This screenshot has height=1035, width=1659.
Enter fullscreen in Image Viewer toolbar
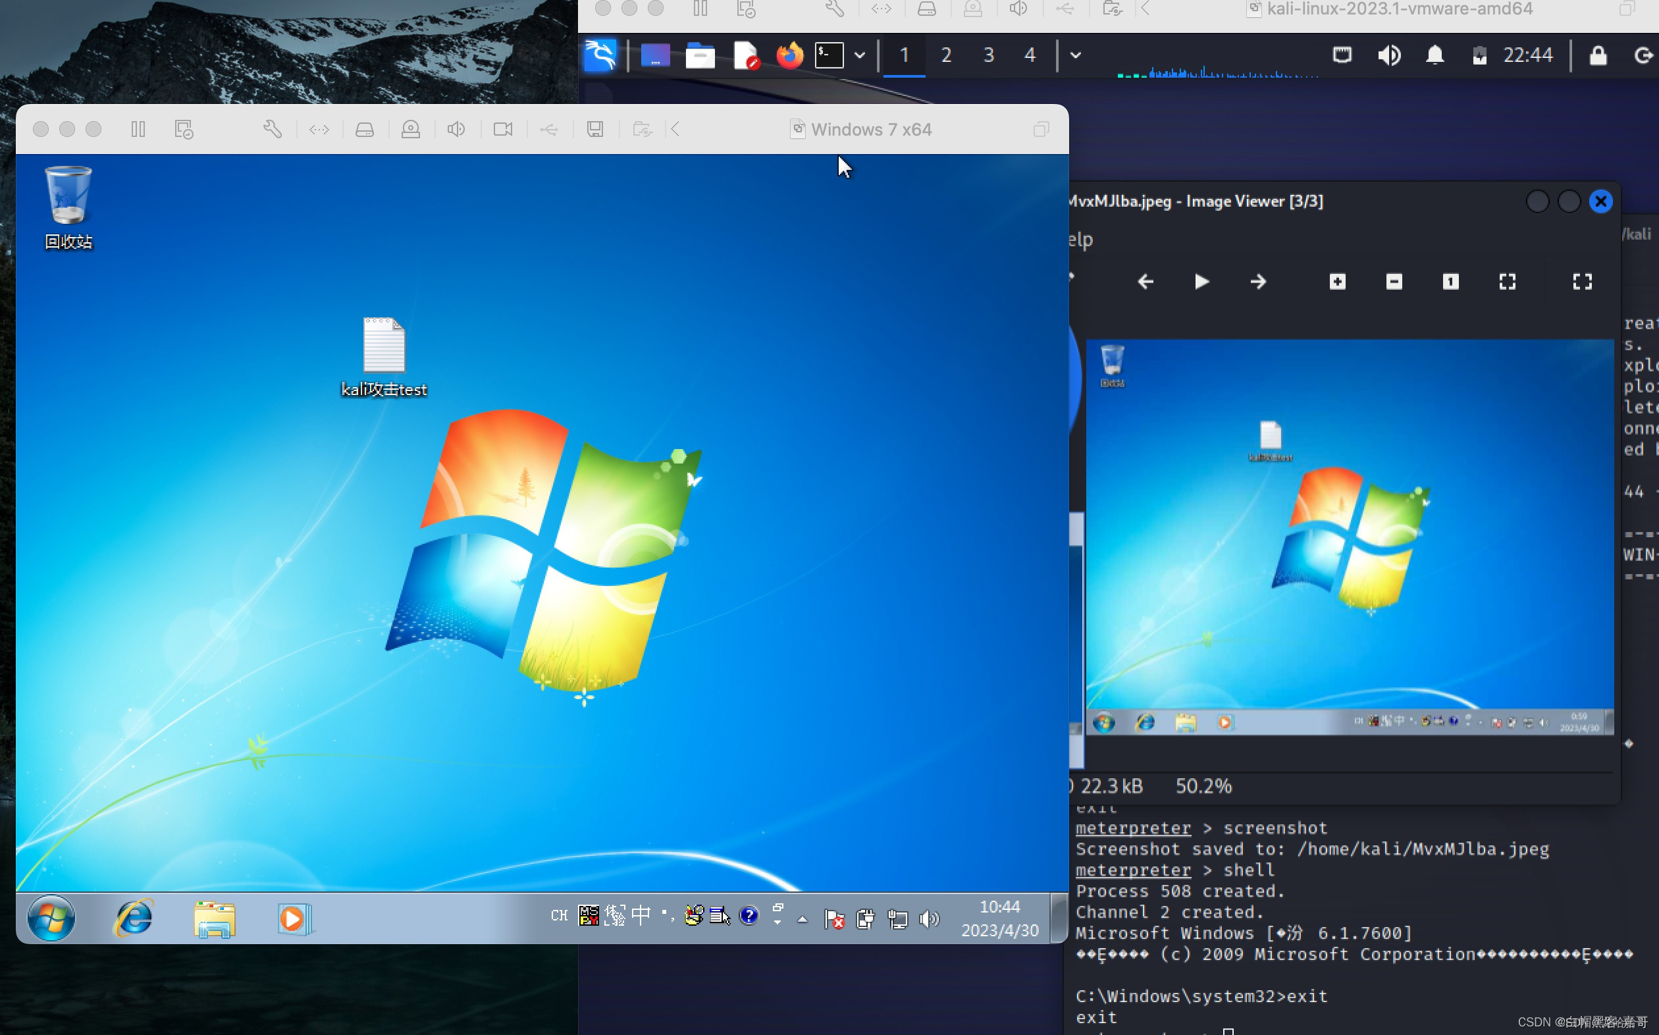(x=1583, y=281)
